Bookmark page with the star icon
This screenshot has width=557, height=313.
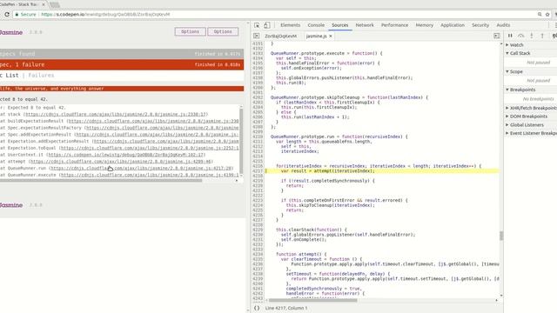point(547,14)
